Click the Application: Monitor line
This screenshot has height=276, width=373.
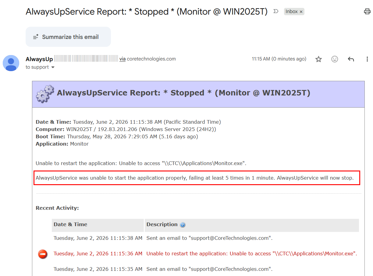point(62,144)
